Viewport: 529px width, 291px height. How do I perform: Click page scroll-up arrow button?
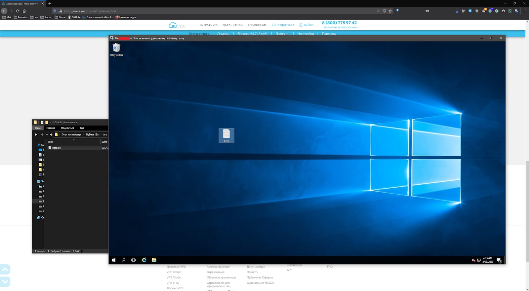(5, 270)
